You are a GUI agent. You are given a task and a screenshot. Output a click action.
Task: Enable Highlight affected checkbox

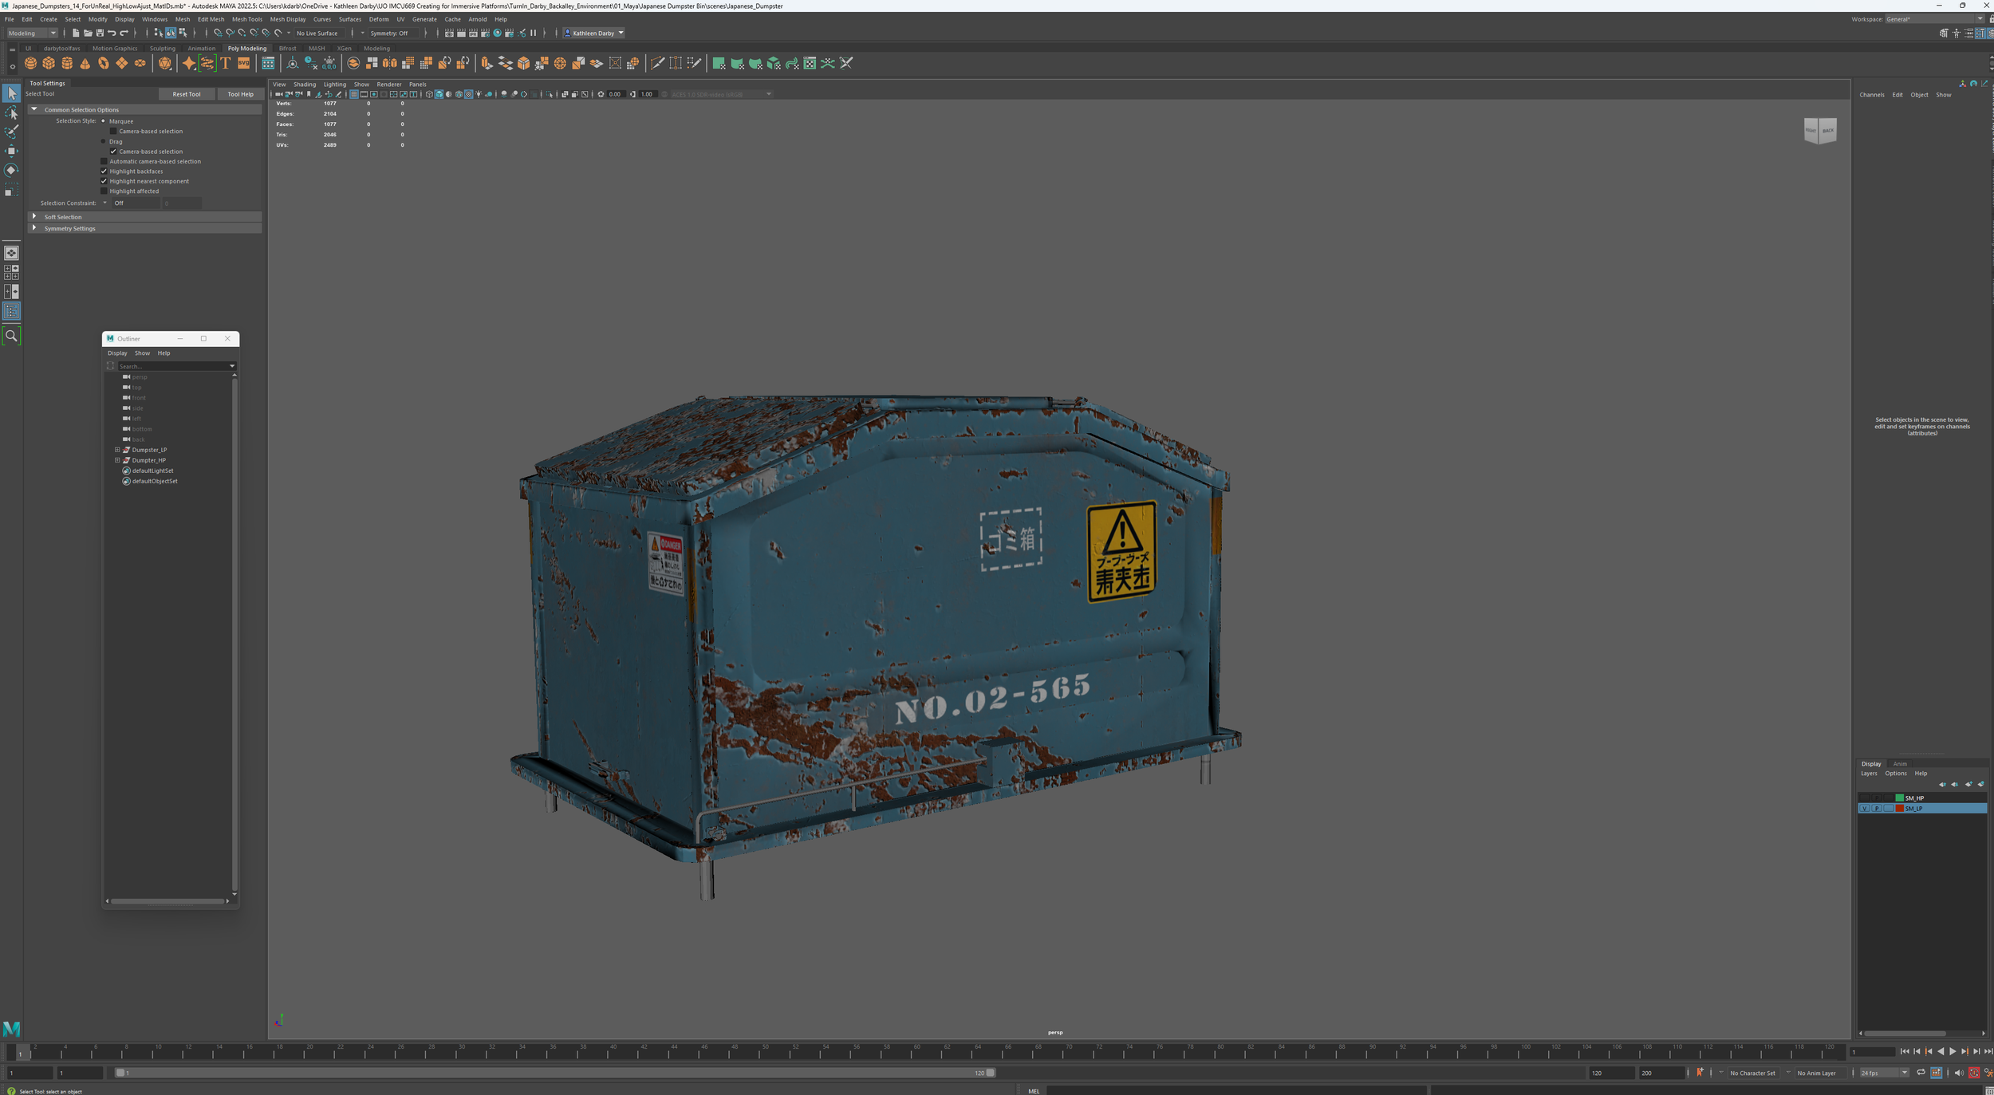tap(104, 191)
